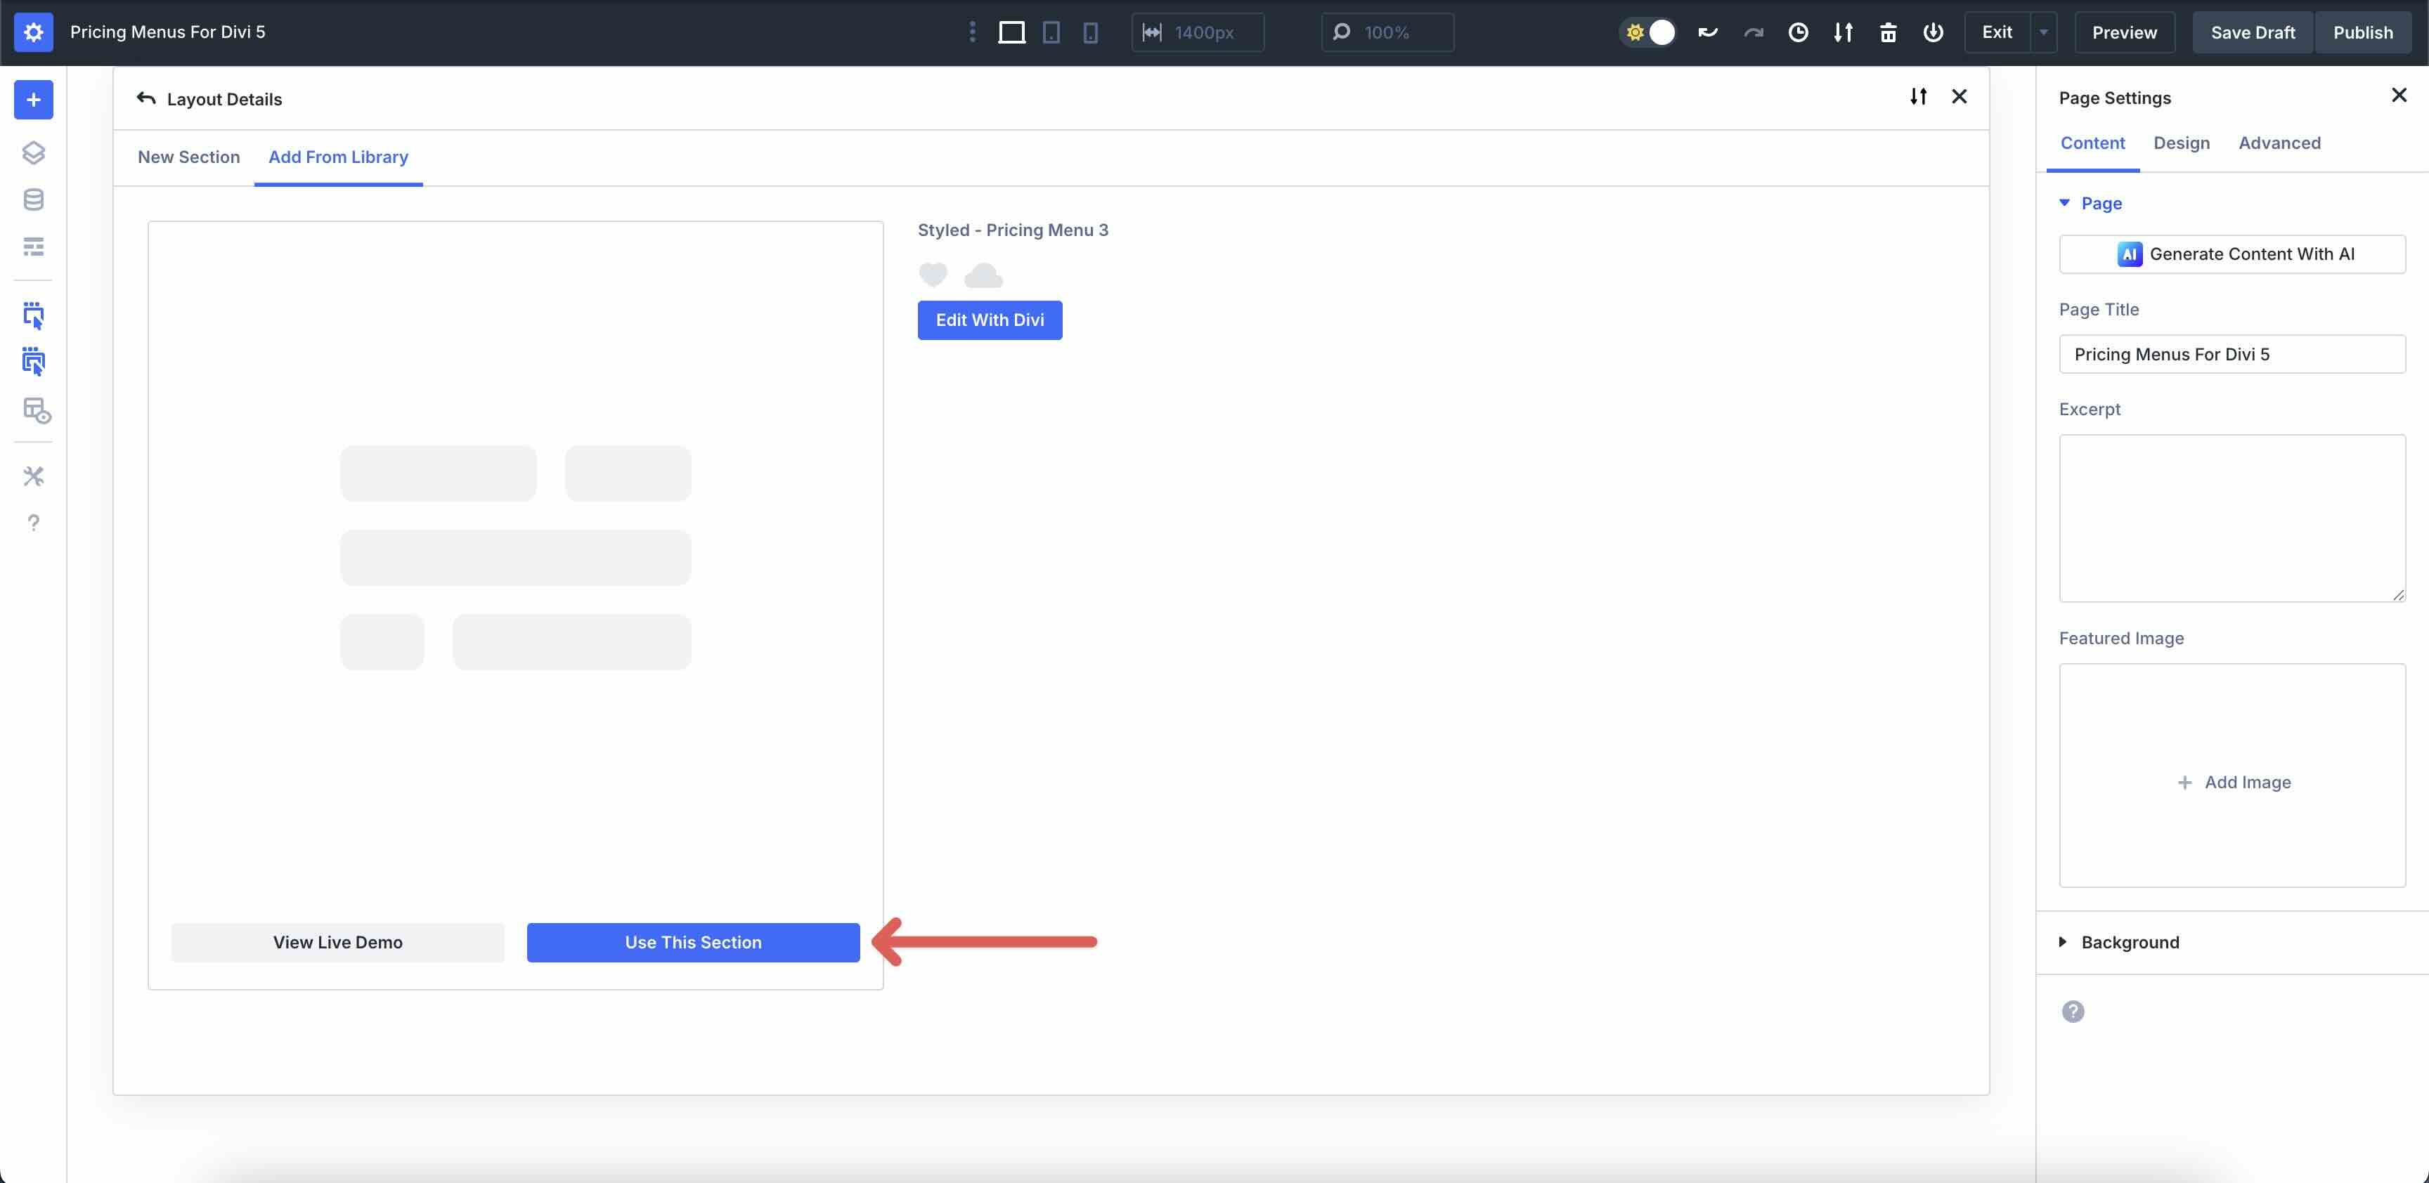Click Generate Content With AI
Image resolution: width=2429 pixels, height=1183 pixels.
[x=2233, y=253]
